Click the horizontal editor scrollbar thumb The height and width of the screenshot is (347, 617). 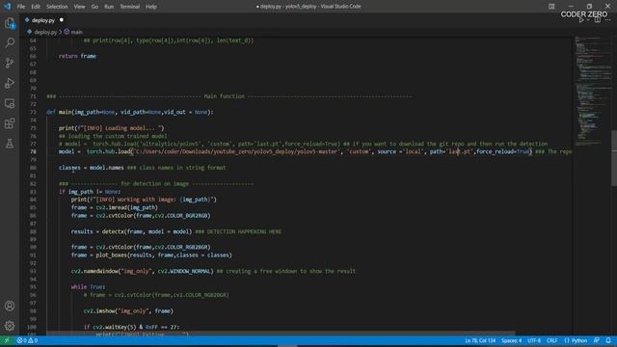[281, 334]
